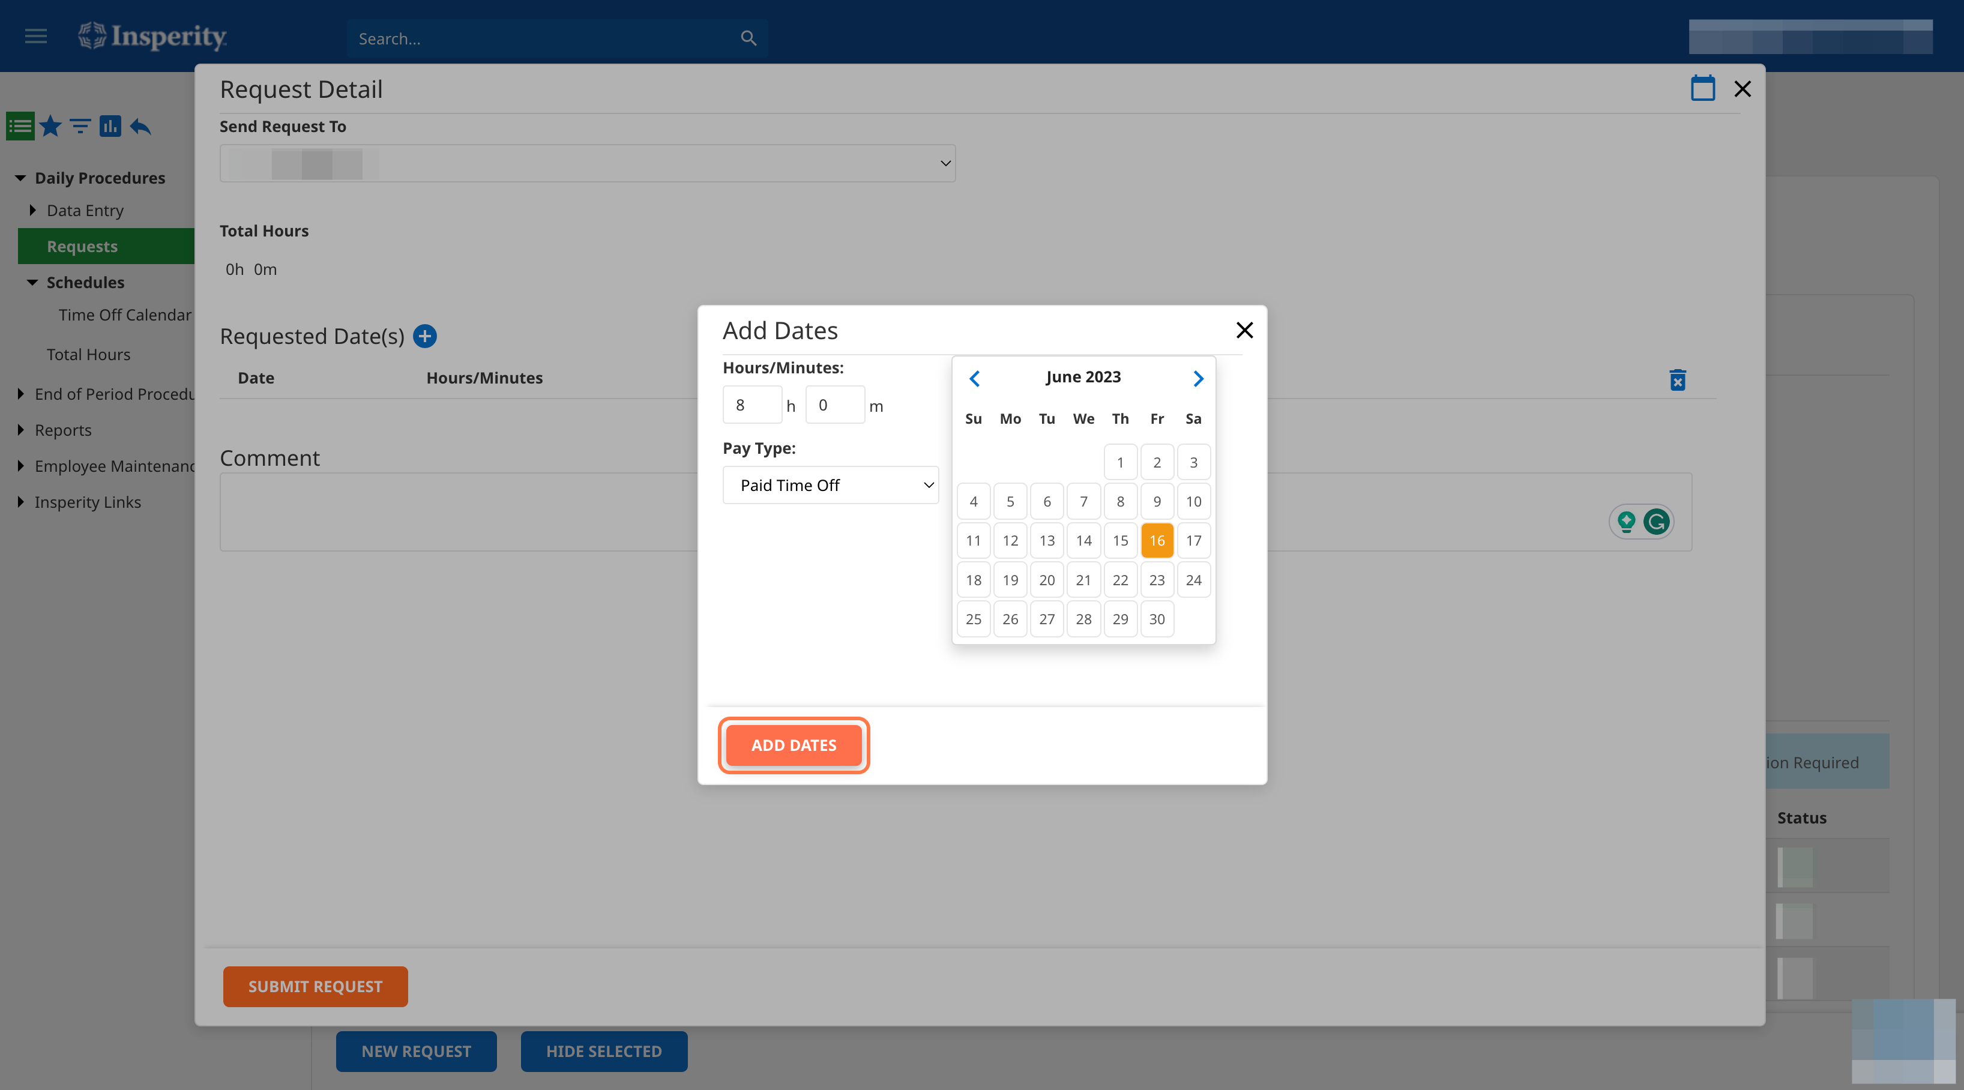The width and height of the screenshot is (1964, 1090).
Task: Collapse the Schedules section
Action: click(32, 282)
